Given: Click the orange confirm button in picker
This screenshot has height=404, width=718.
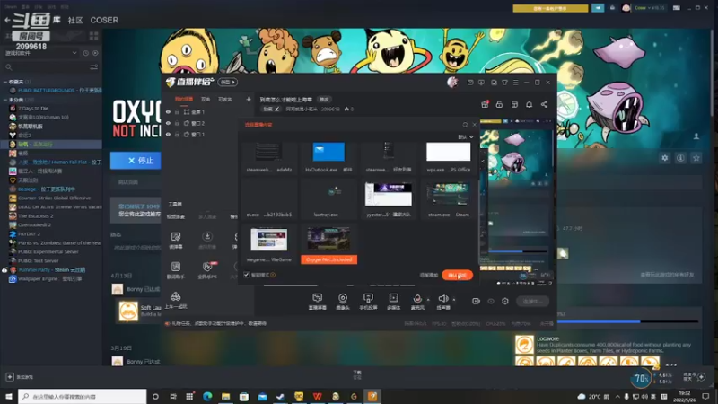Looking at the screenshot, I should point(457,275).
